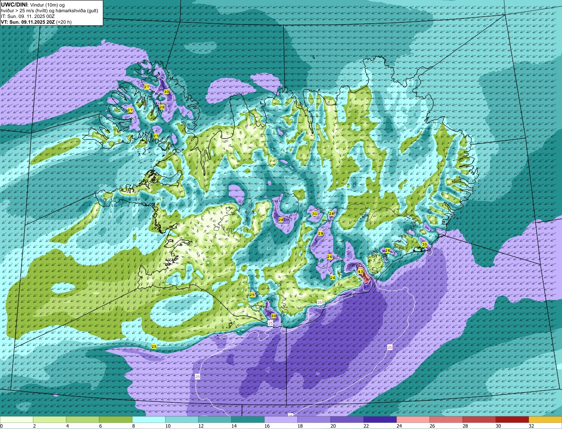This screenshot has width=562, height=429.
Task: Click the 6–8 m/s olive green swatch
Action: click(x=115, y=420)
